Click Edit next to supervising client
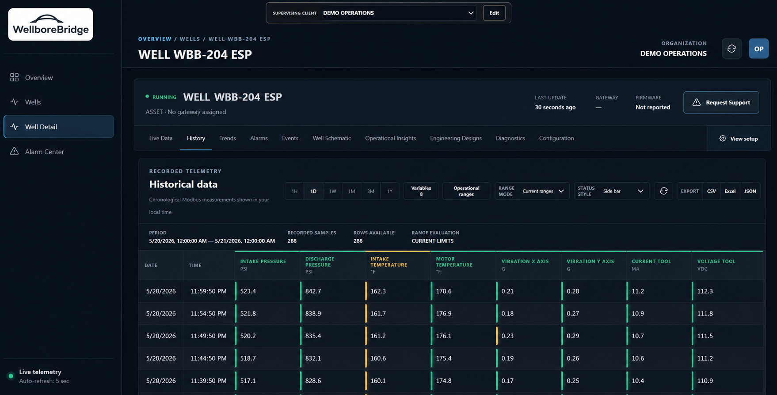This screenshot has height=395, width=777. click(494, 13)
